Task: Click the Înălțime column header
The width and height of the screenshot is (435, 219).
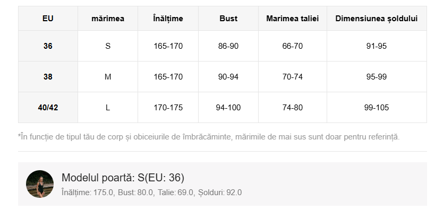Action: click(x=168, y=19)
